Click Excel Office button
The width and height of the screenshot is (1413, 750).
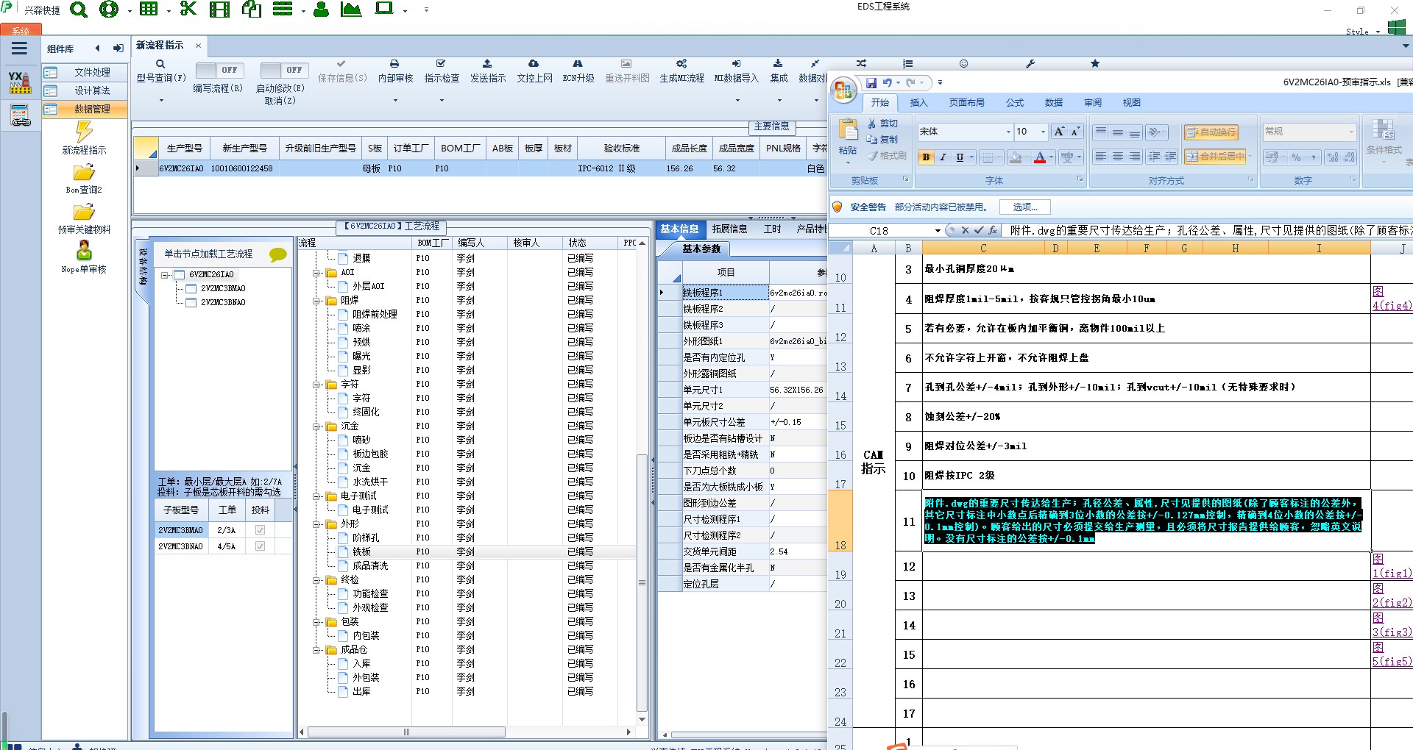coord(843,91)
